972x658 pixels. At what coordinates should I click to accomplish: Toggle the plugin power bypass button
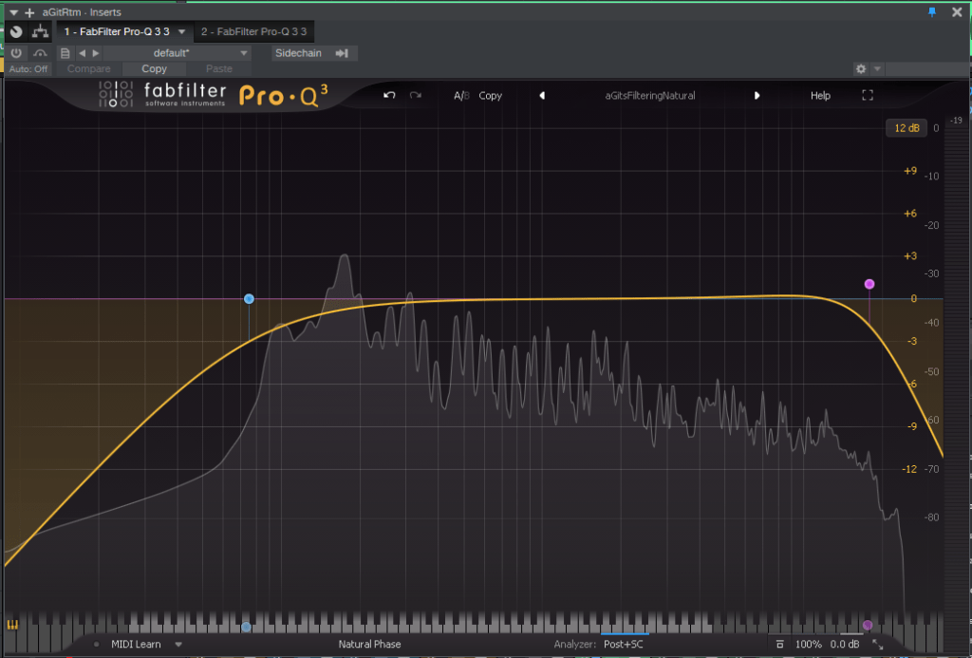16,53
